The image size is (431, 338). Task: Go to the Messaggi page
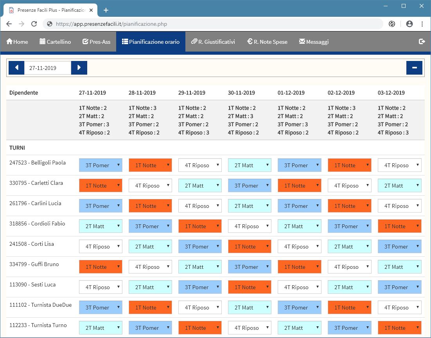click(314, 41)
